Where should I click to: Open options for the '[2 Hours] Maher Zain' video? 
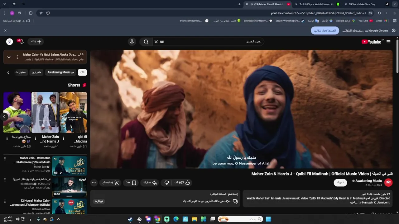click(x=5, y=201)
